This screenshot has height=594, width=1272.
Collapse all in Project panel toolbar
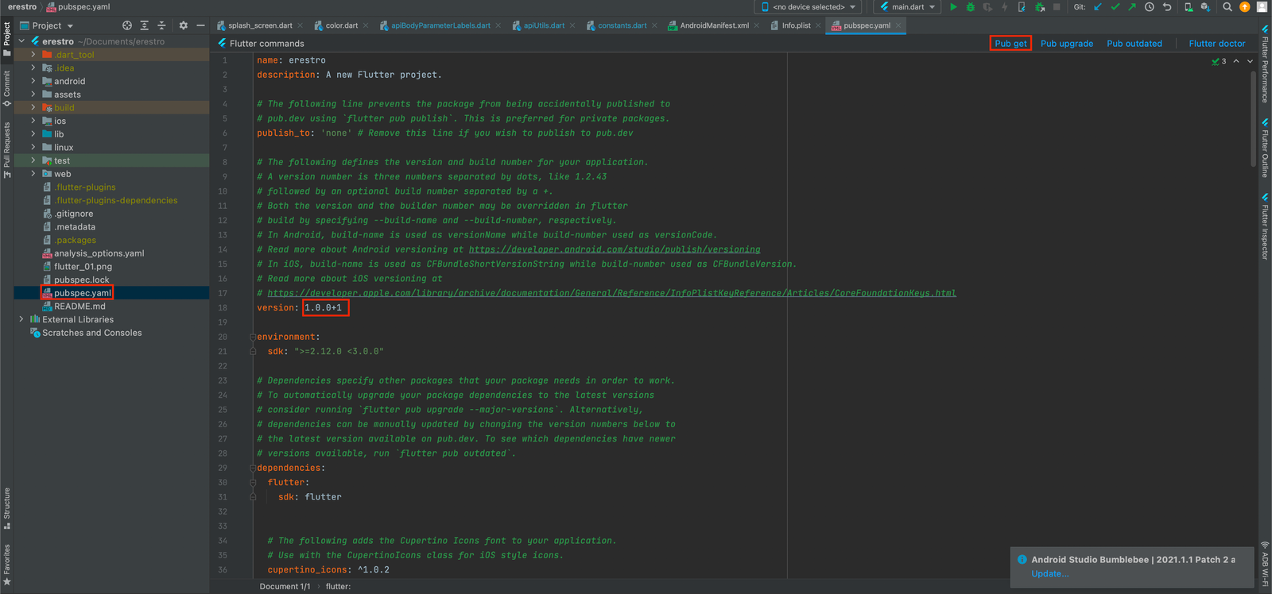(x=161, y=25)
